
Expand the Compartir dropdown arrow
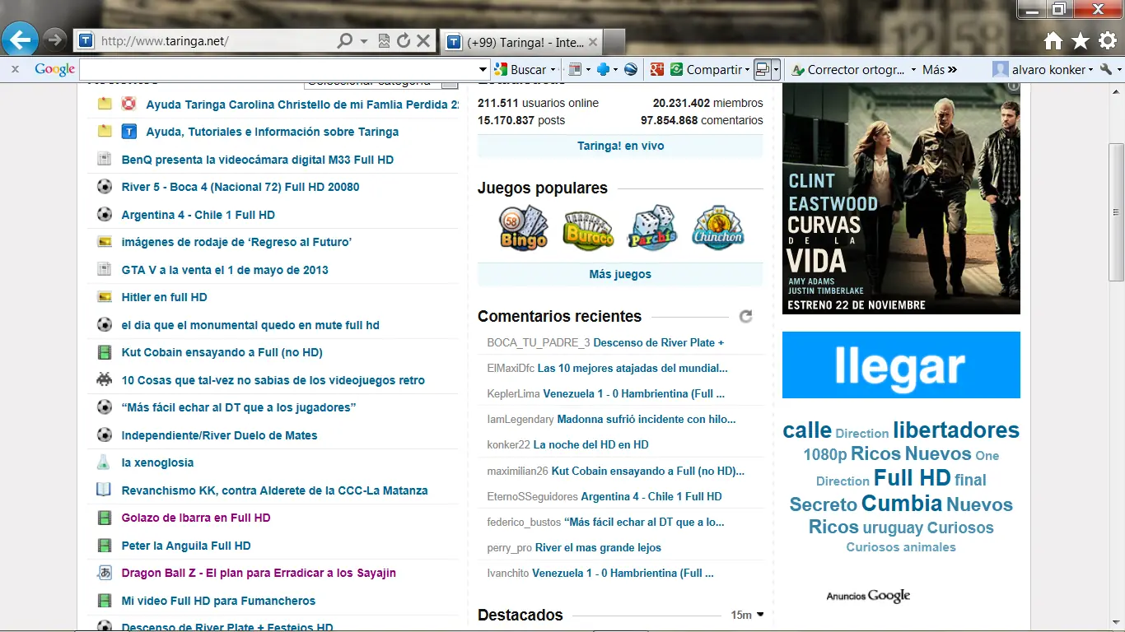(x=748, y=70)
